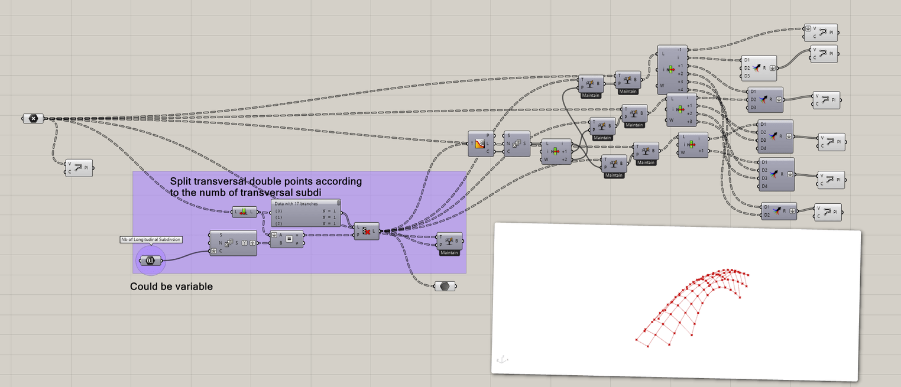Select the Tree Statistics component with P L C outputs
This screenshot has height=387, width=901.
pos(482,144)
